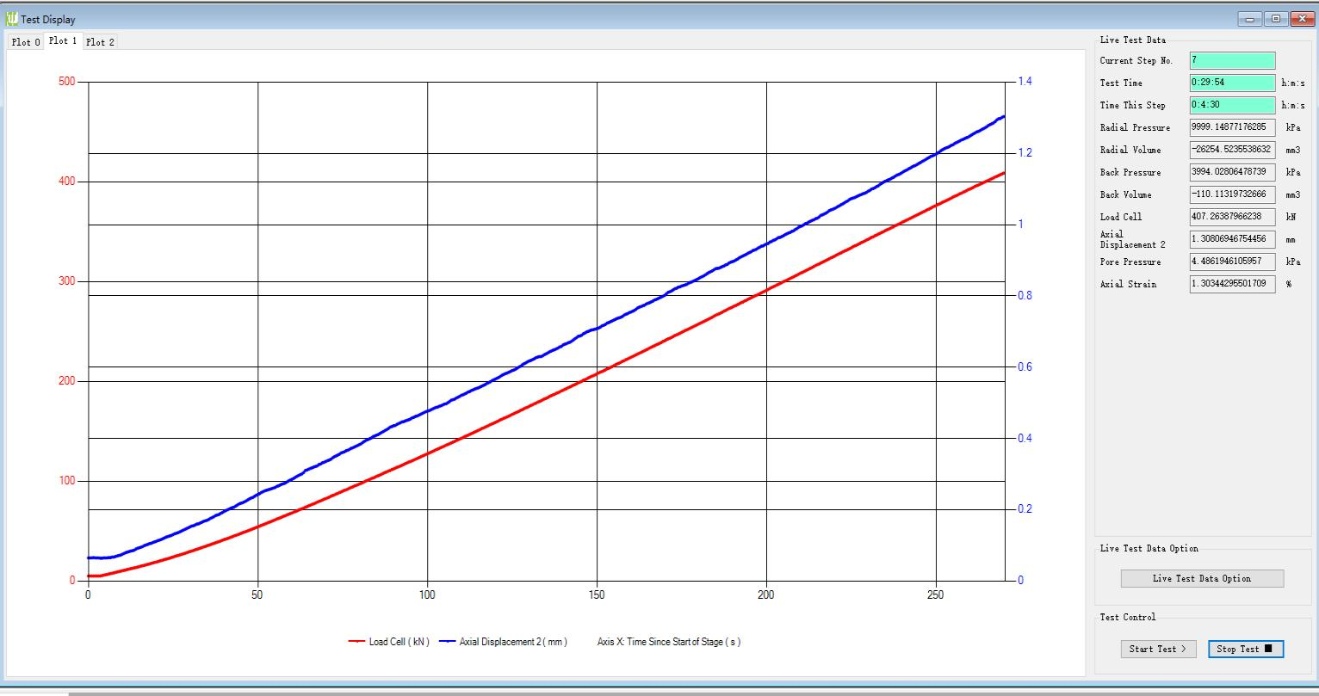This screenshot has height=696, width=1319.
Task: Open the Plot 2 tab
Action: (x=100, y=42)
